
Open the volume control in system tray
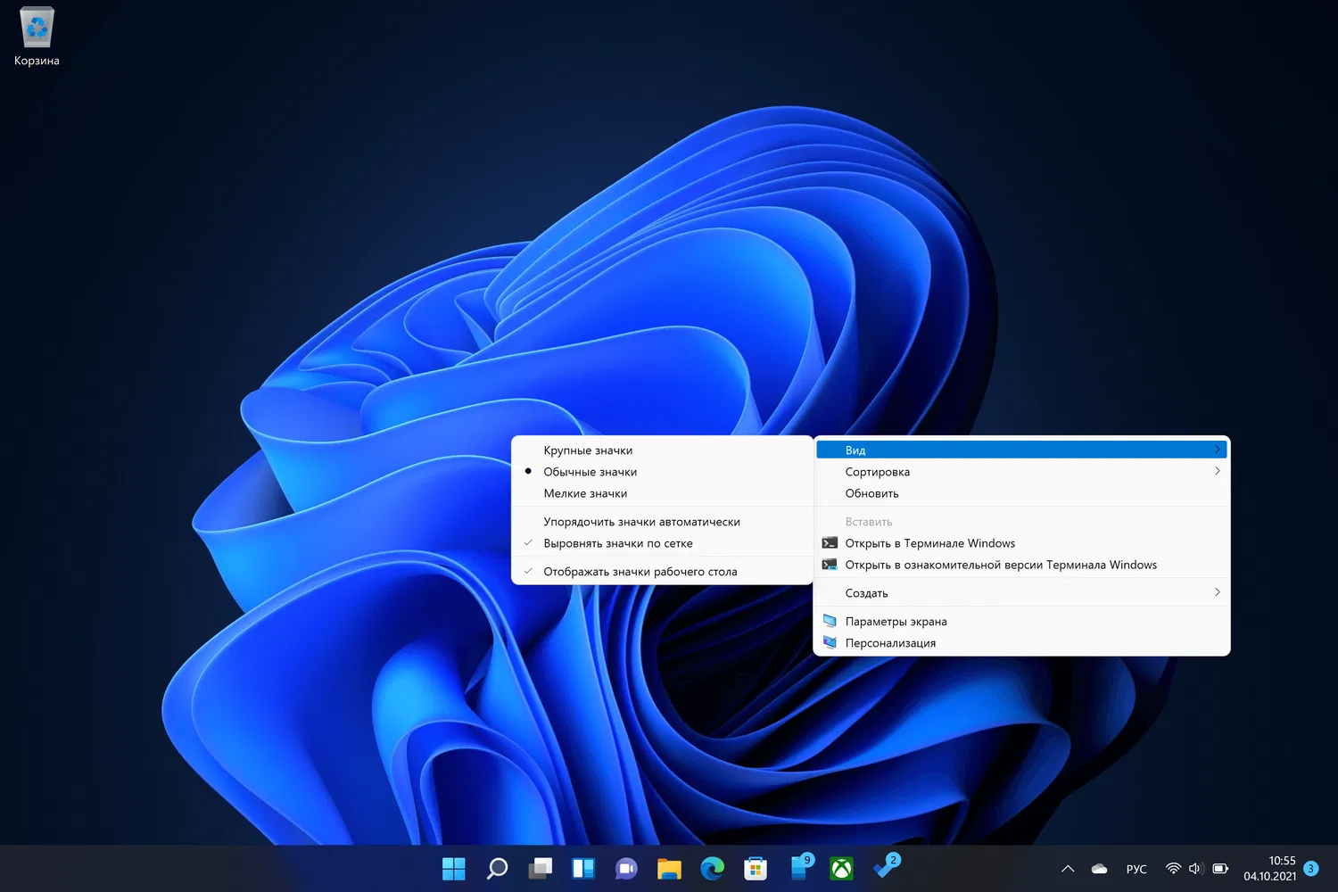pyautogui.click(x=1196, y=869)
